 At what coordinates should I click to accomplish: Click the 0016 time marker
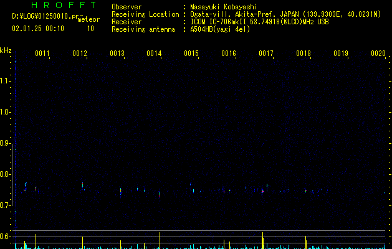(x=229, y=54)
